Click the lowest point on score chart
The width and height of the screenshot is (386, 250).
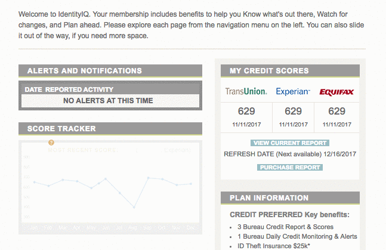134,208
